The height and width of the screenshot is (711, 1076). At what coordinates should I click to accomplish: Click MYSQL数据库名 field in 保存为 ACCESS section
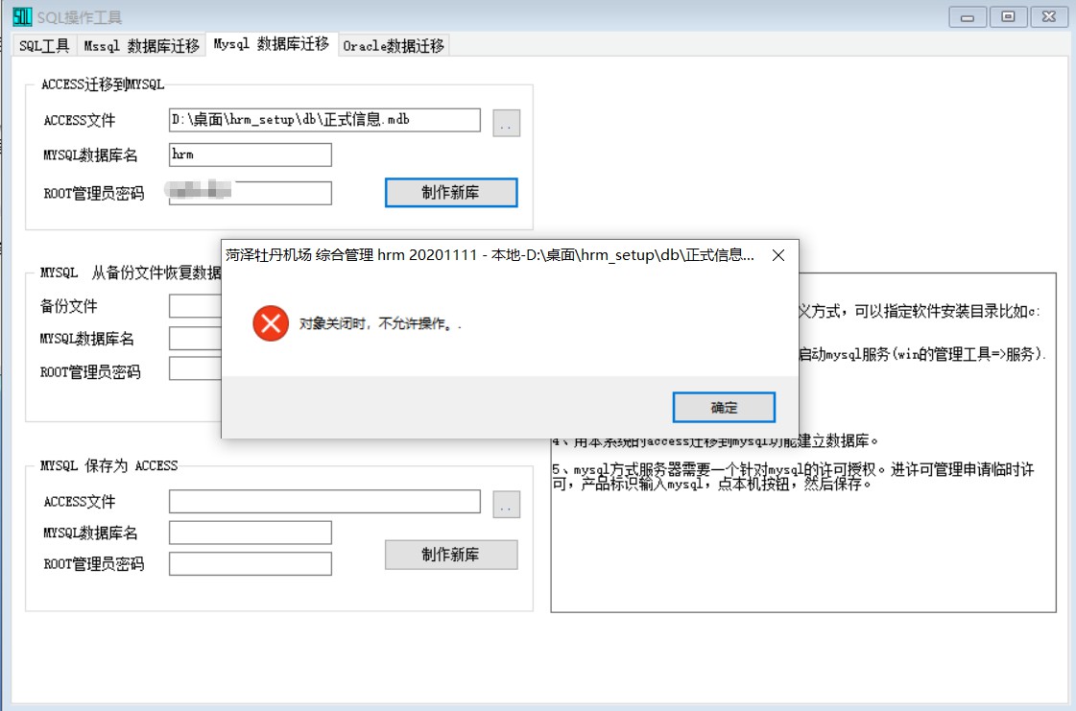[250, 533]
